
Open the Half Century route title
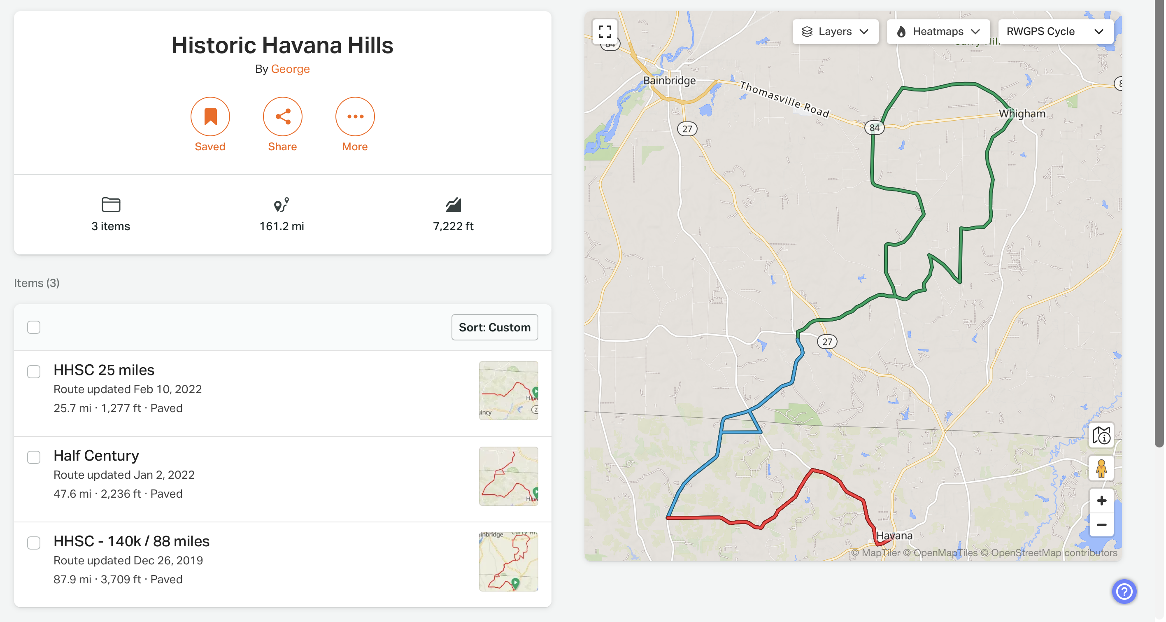coord(96,455)
